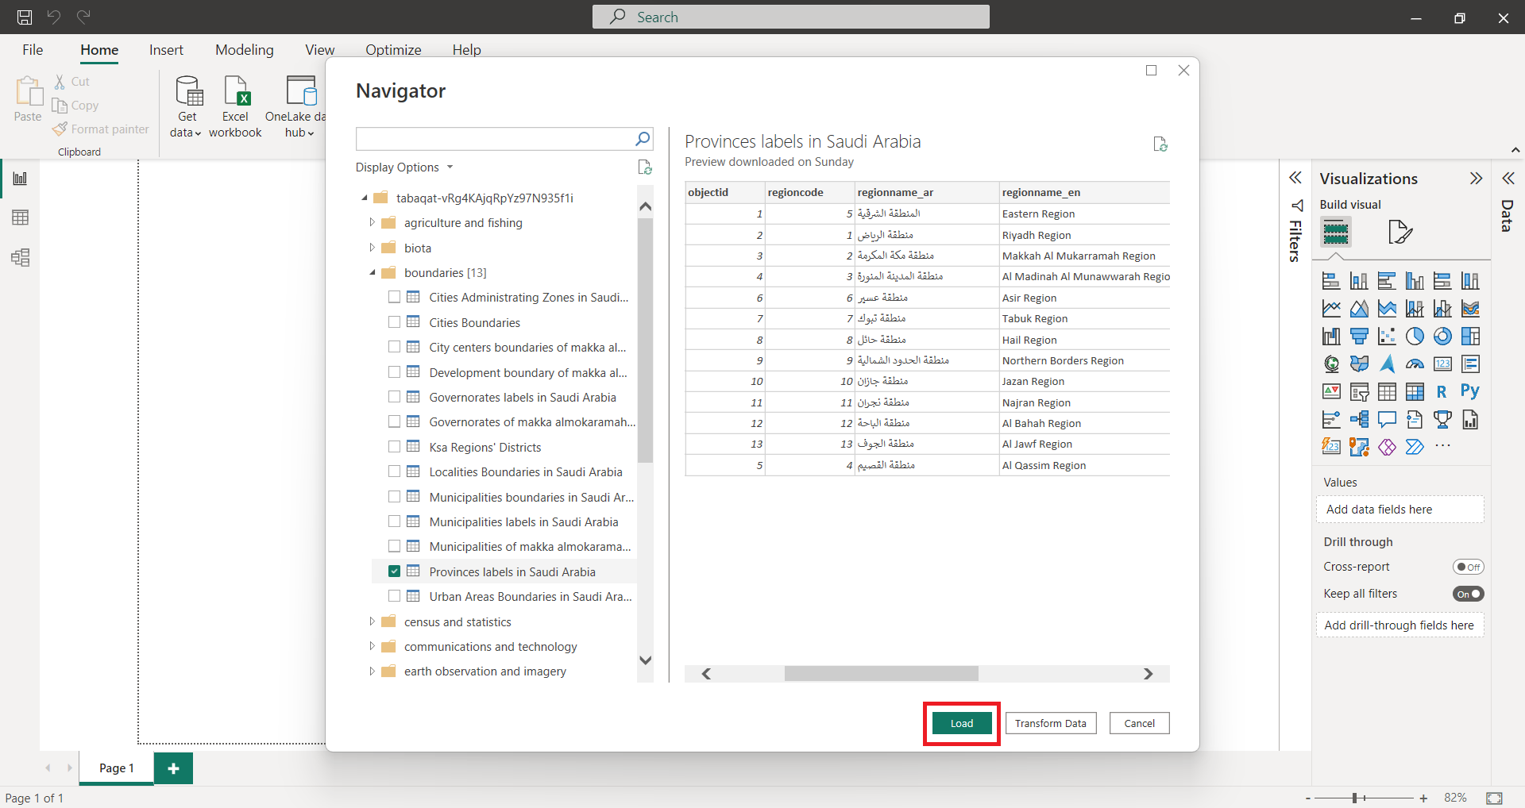The height and width of the screenshot is (808, 1525).
Task: Click the tree vertical scrollbar thumb
Action: (x=645, y=340)
